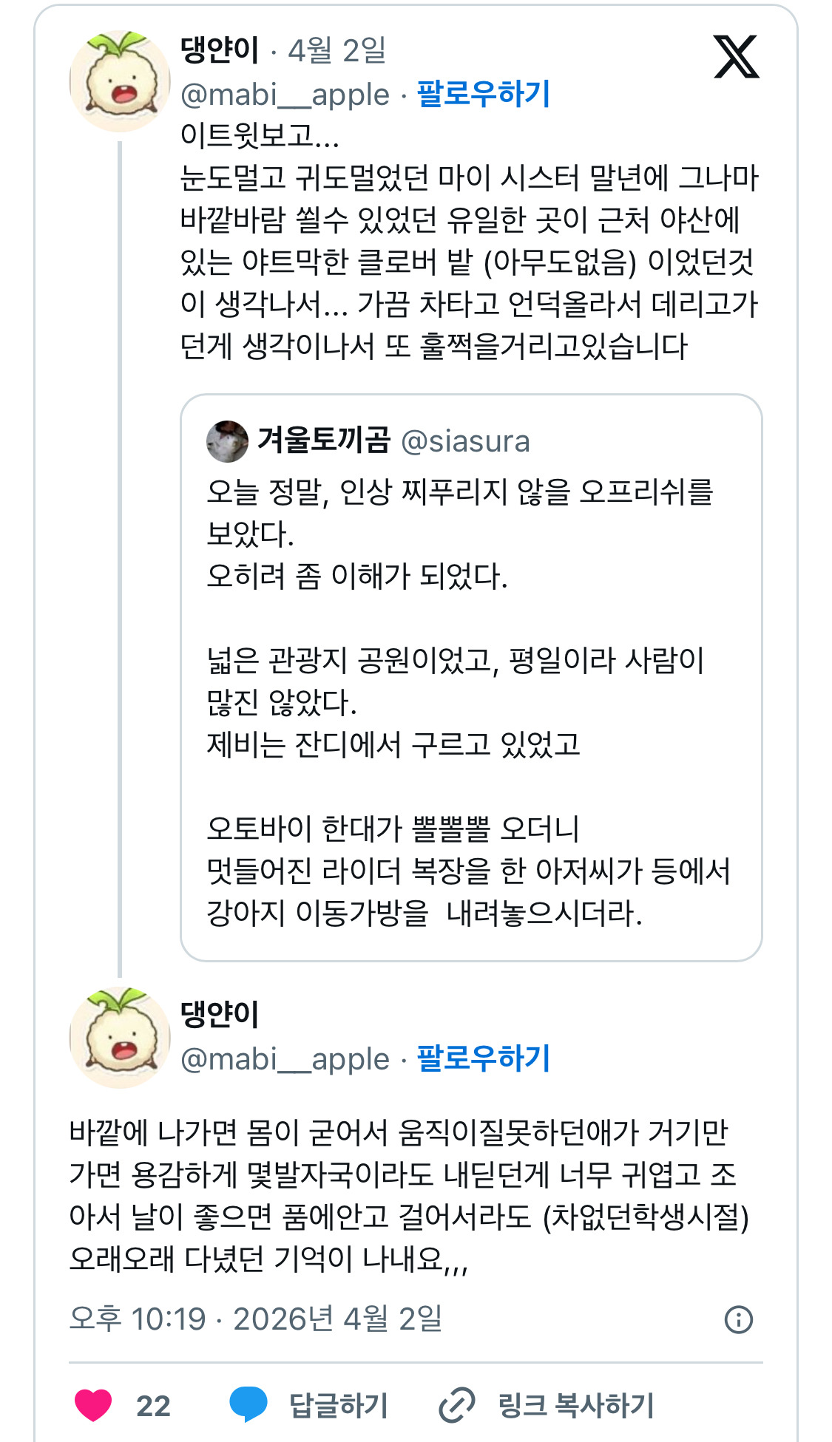Image resolution: width=832 pixels, height=1442 pixels.
Task: Click the 답글하기 reply button
Action: click(338, 1405)
